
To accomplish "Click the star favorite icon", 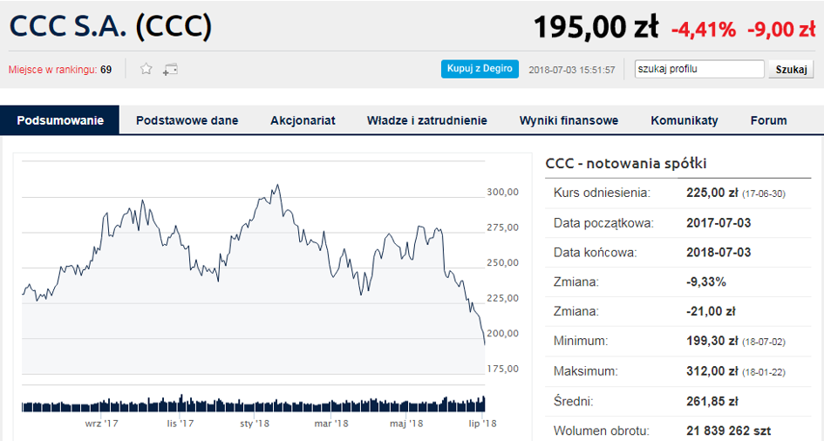I will point(146,69).
